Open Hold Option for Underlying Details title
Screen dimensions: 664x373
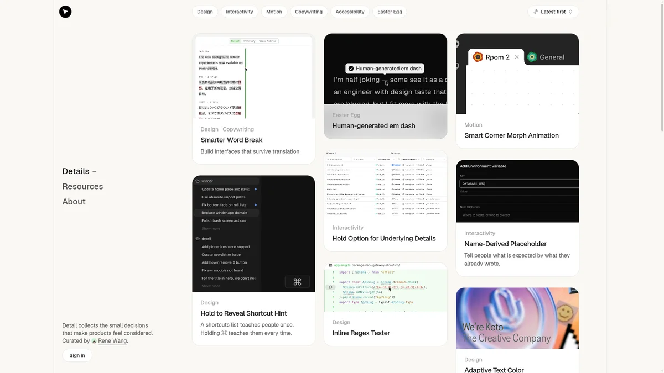click(384, 239)
